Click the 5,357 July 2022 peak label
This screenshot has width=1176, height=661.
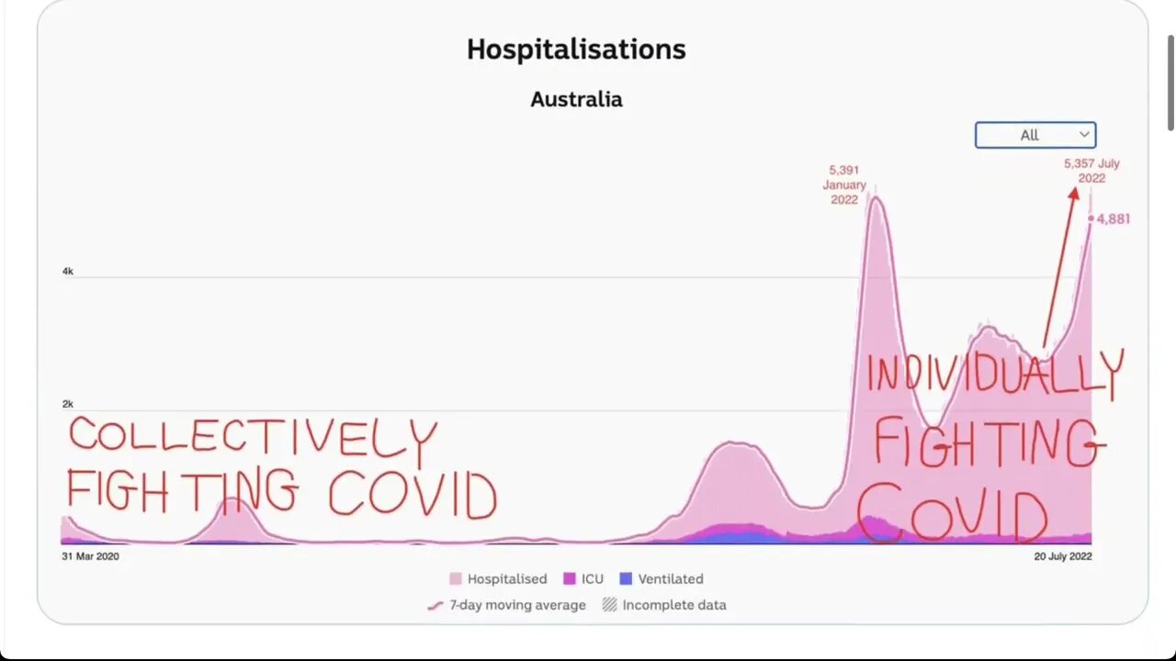[x=1091, y=171]
